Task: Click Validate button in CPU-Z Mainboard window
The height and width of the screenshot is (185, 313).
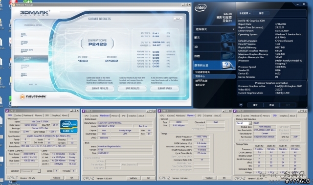Action: [133, 178]
